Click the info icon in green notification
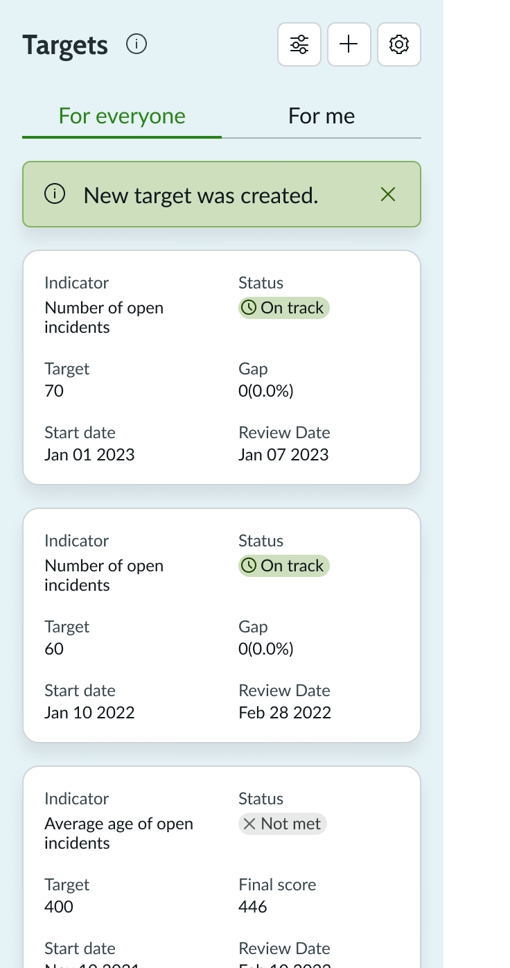Viewport: 510px width, 968px height. pos(55,195)
